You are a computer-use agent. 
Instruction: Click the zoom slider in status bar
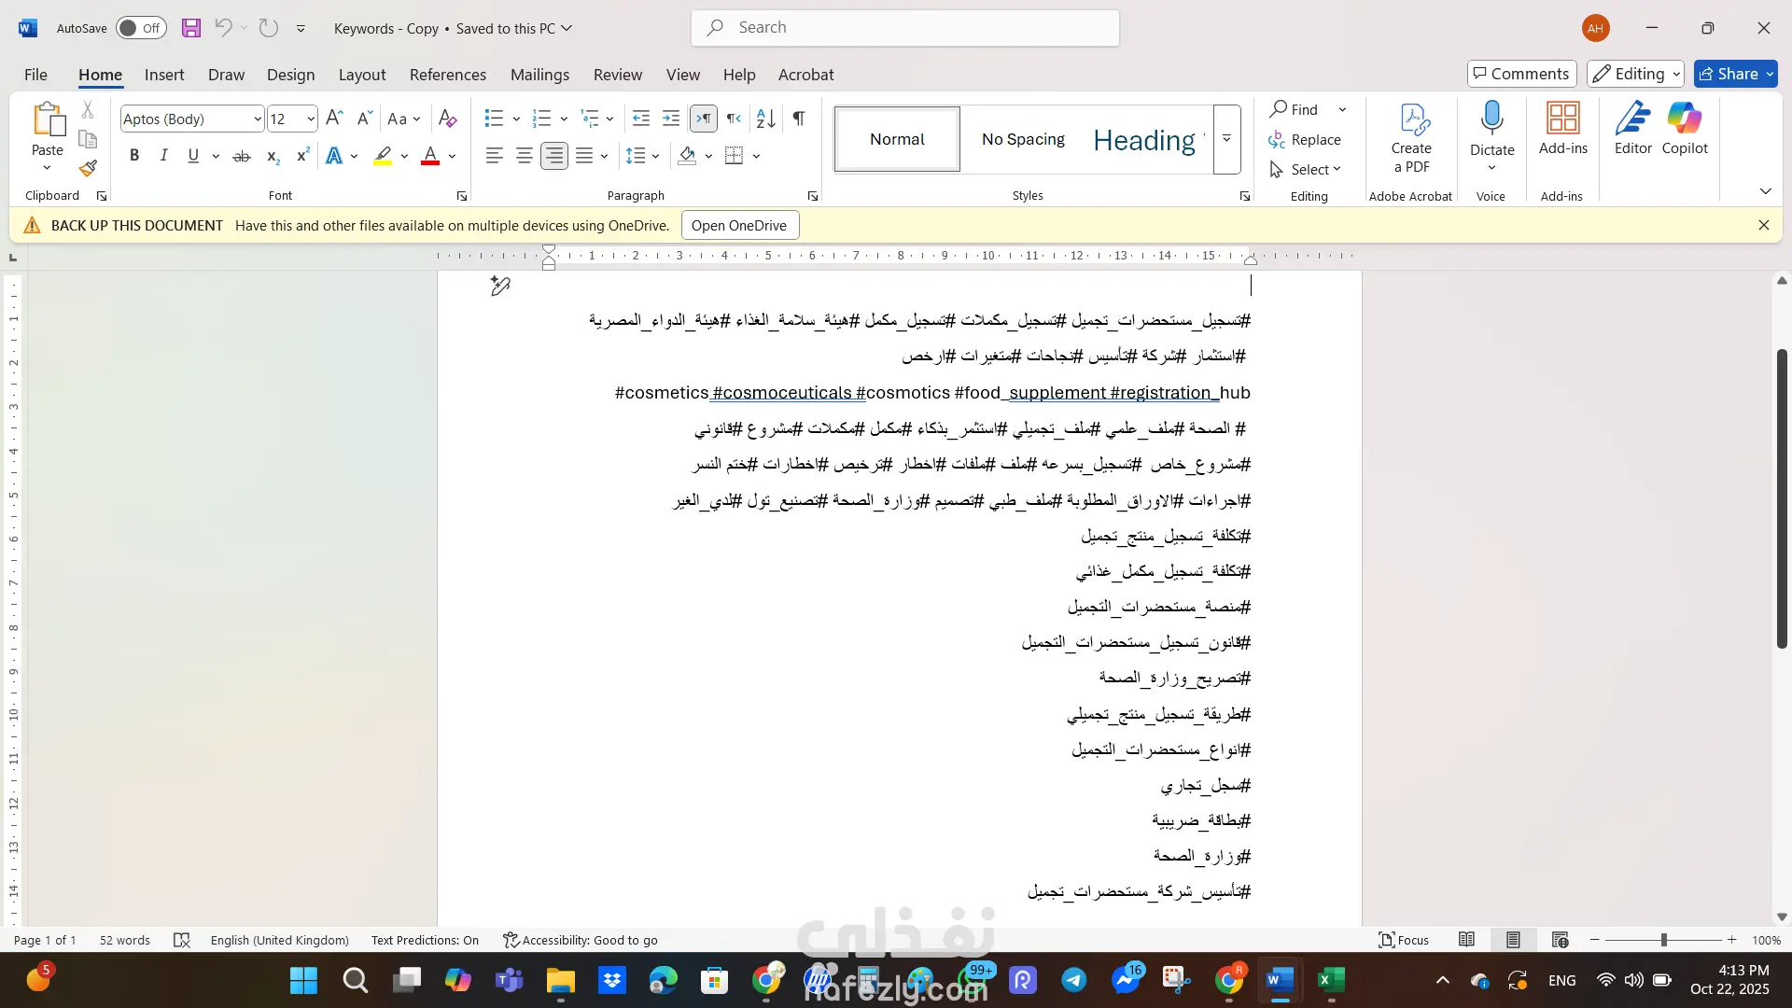[1663, 940]
